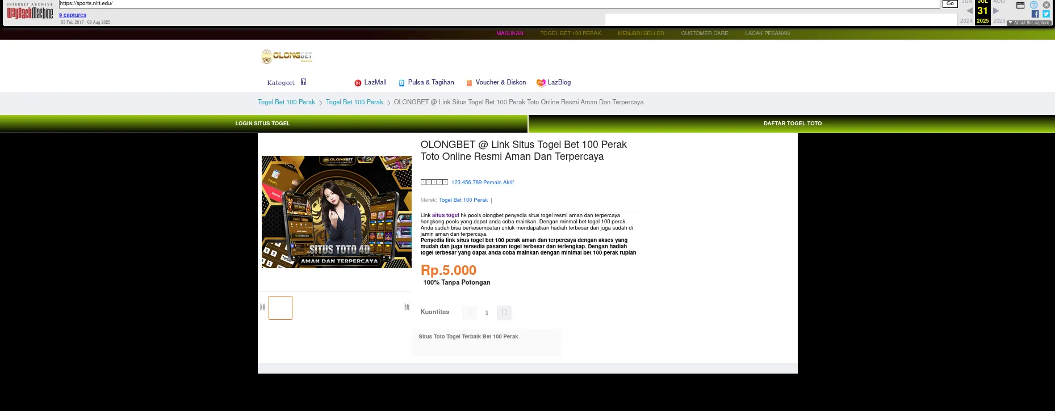The image size is (1055, 411).
Task: Open LazBlog link
Action: pyautogui.click(x=559, y=82)
